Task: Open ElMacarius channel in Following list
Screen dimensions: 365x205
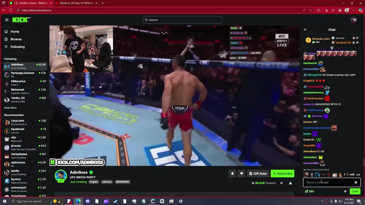Action: click(x=25, y=83)
